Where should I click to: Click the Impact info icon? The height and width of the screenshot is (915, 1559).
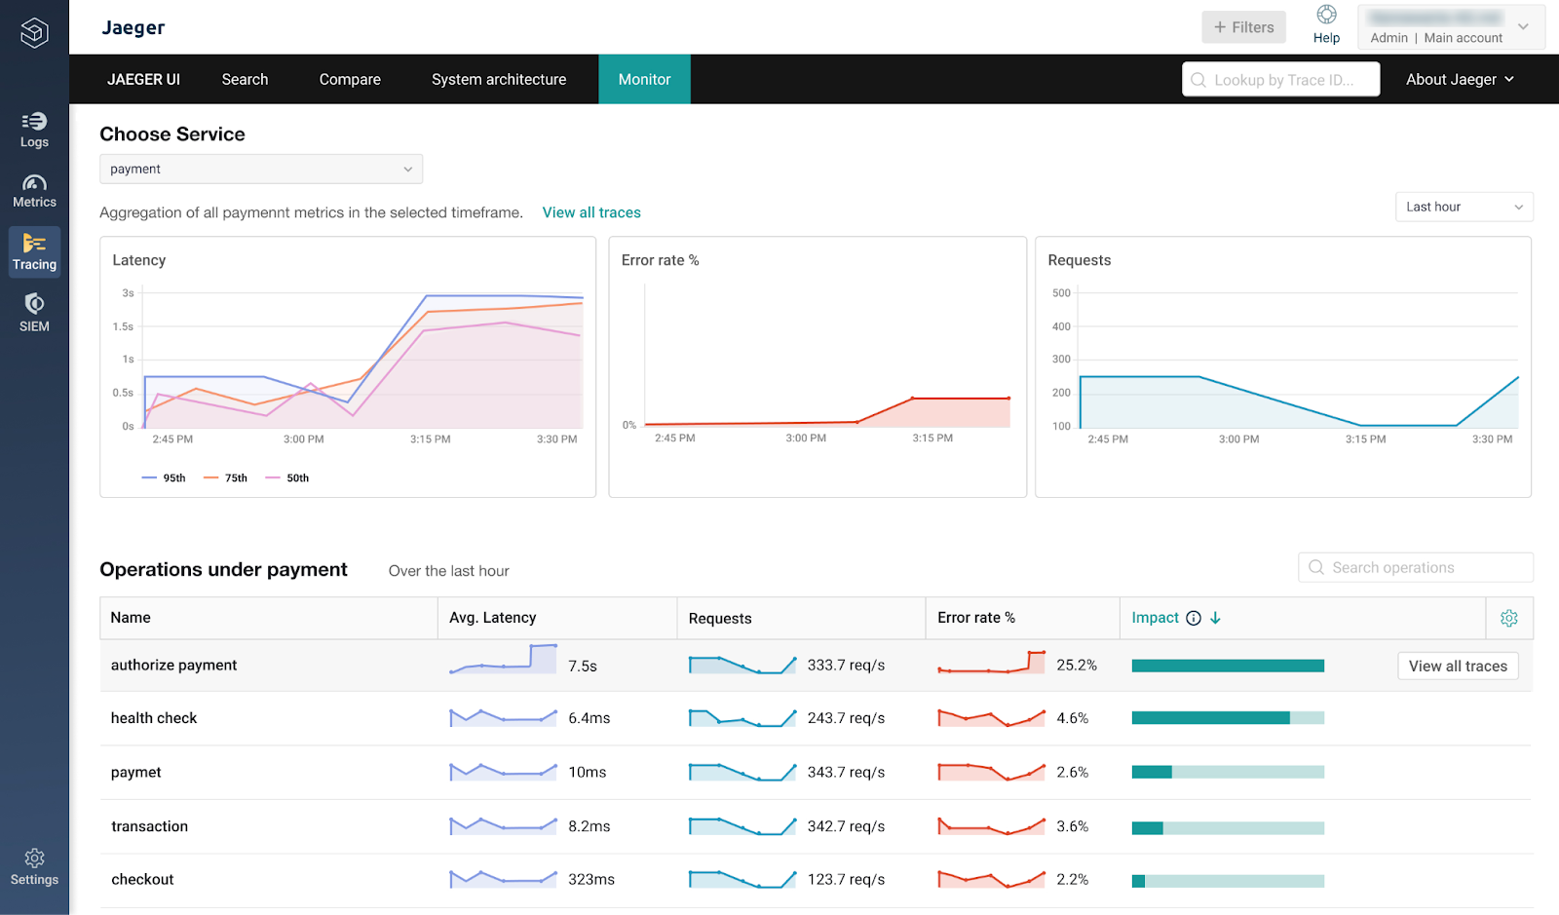(x=1194, y=618)
